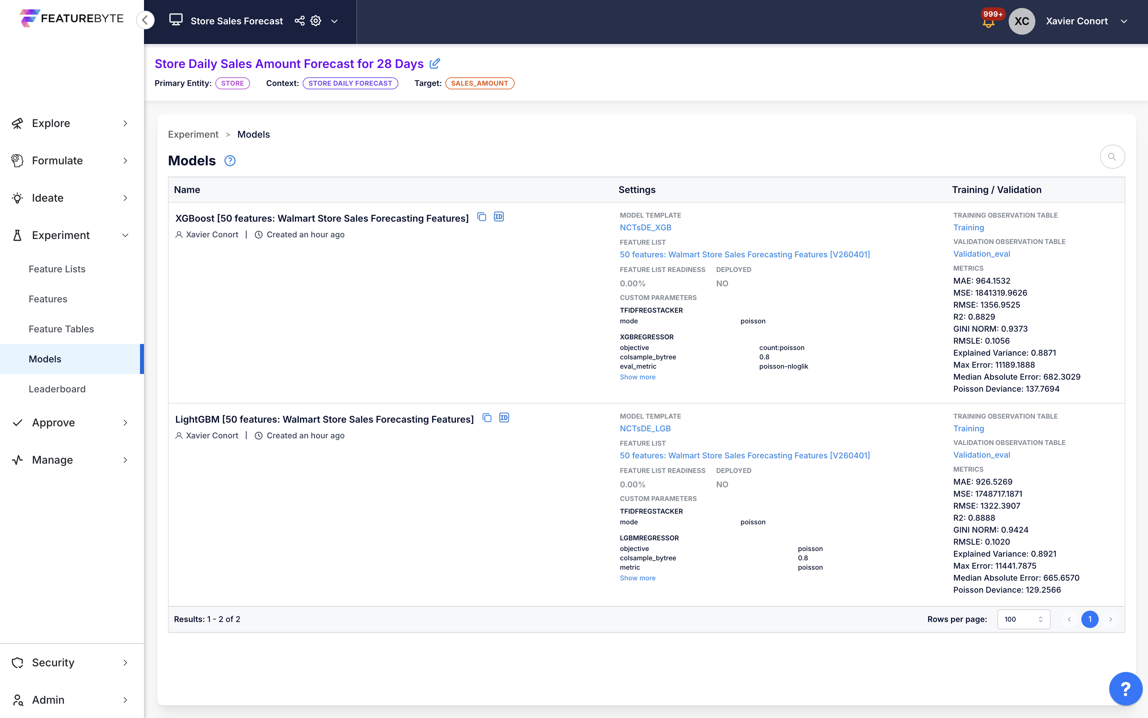Click Show more under LGBMREGRESSOR parameters
The image size is (1148, 718).
[637, 578]
